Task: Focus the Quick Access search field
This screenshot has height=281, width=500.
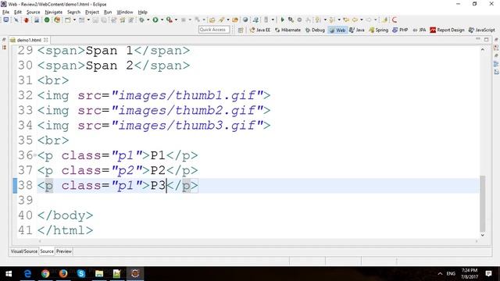Action: (x=214, y=30)
